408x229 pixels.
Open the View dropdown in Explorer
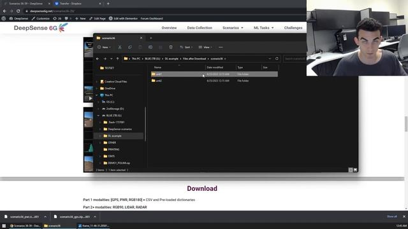coord(205,47)
